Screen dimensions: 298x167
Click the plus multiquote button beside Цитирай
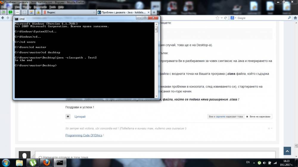click(x=68, y=117)
